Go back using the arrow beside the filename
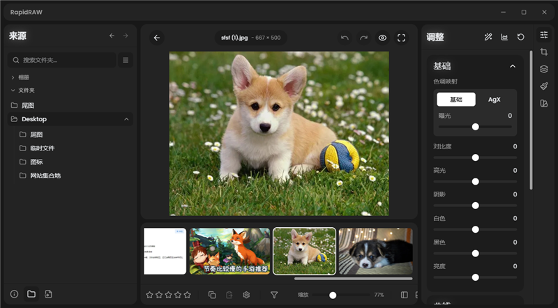The height and width of the screenshot is (308, 558). 156,38
